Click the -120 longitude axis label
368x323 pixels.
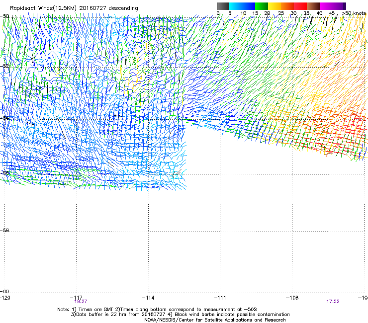[5, 298]
